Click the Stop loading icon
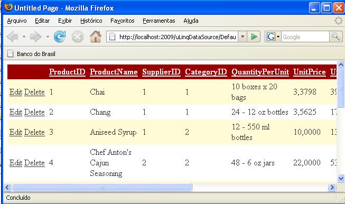345x204 pixels. tap(78, 36)
